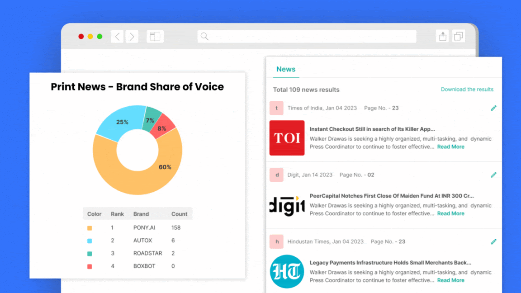Click the count value 158
Image resolution: width=521 pixels, height=293 pixels.
coord(176,227)
